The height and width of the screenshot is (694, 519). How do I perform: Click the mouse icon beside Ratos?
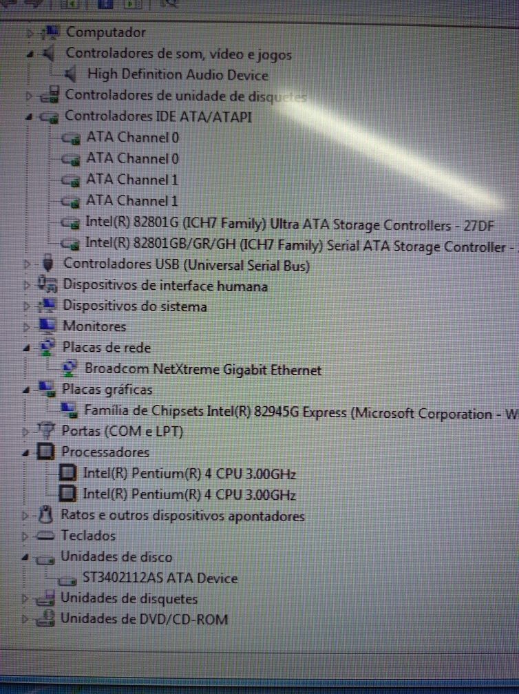[45, 514]
